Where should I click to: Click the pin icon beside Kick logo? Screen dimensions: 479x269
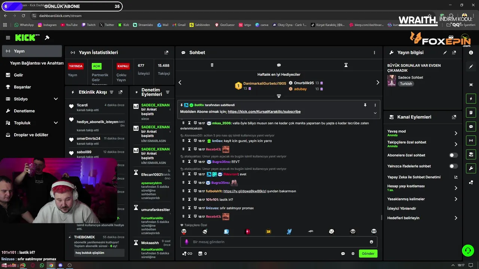pyautogui.click(x=47, y=38)
